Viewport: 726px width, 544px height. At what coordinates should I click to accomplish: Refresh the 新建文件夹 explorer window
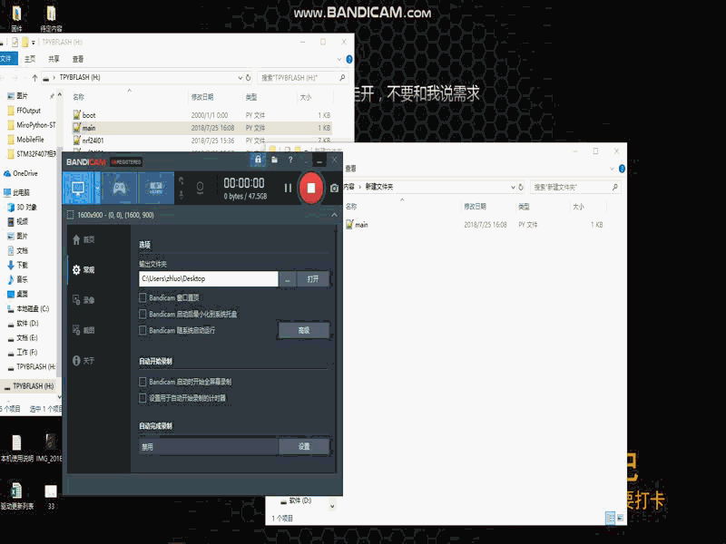[521, 187]
